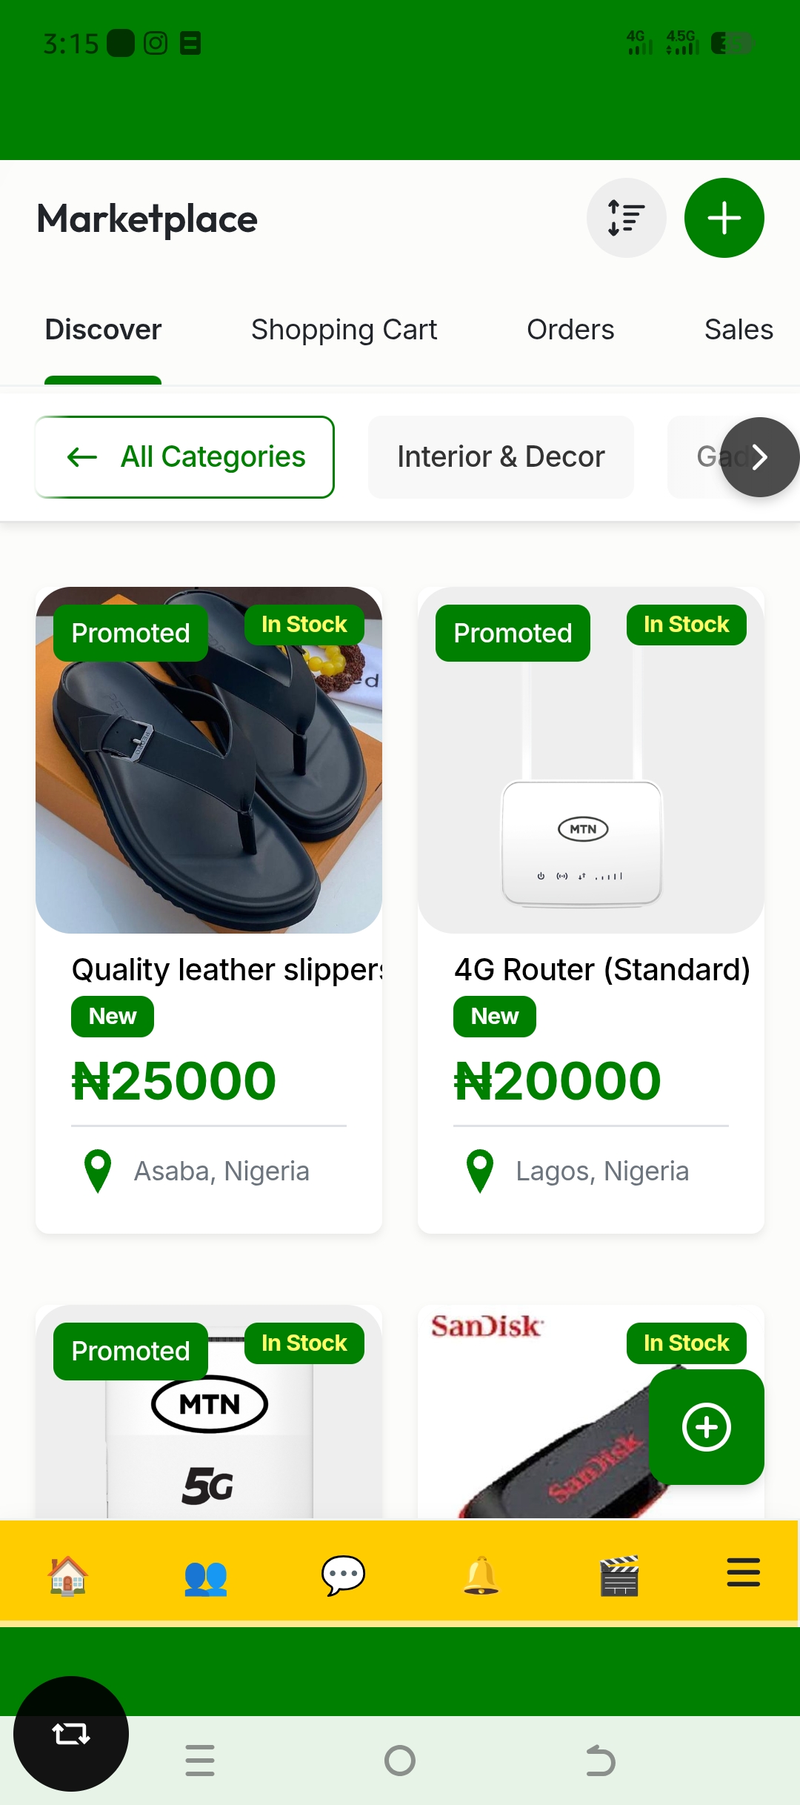800x1805 pixels.
Task: Open the notifications bell icon
Action: [481, 1575]
